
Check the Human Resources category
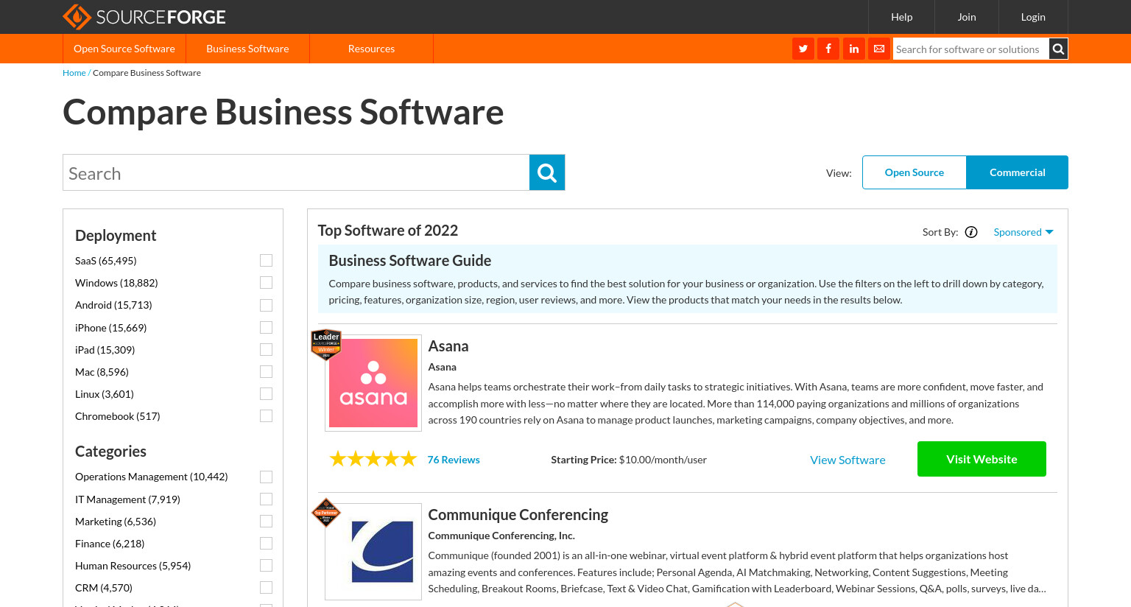tap(266, 565)
